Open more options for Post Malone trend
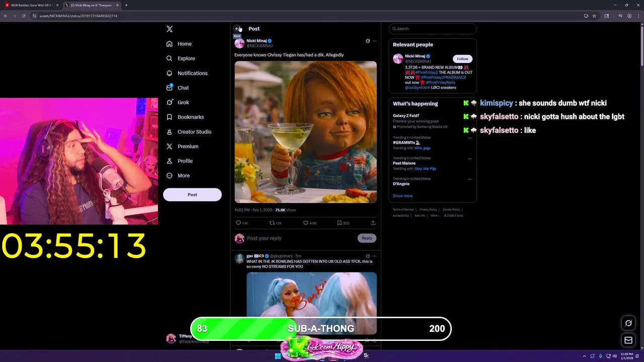The width and height of the screenshot is (644, 362). [x=470, y=158]
